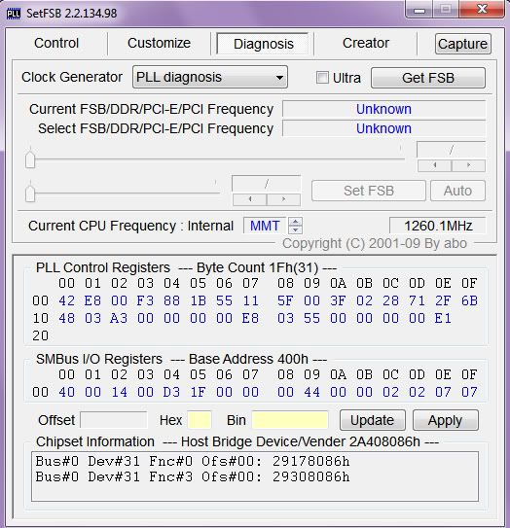Open the Clock Generator dropdown
Image resolution: width=510 pixels, height=528 pixels.
[210, 77]
